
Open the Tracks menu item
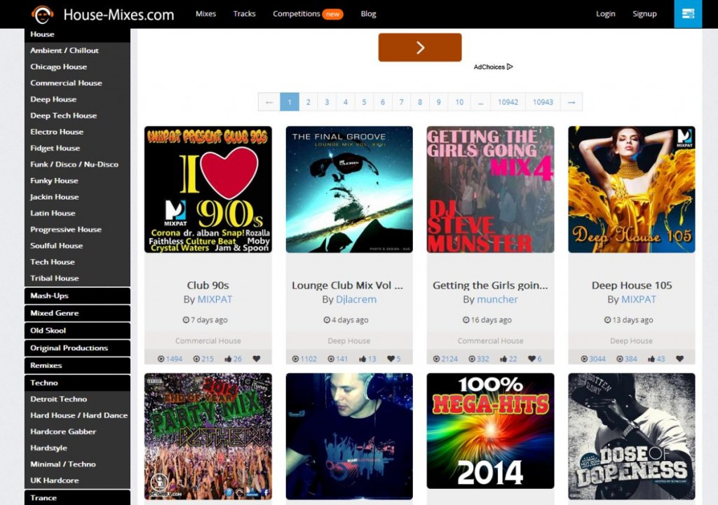[x=244, y=14]
